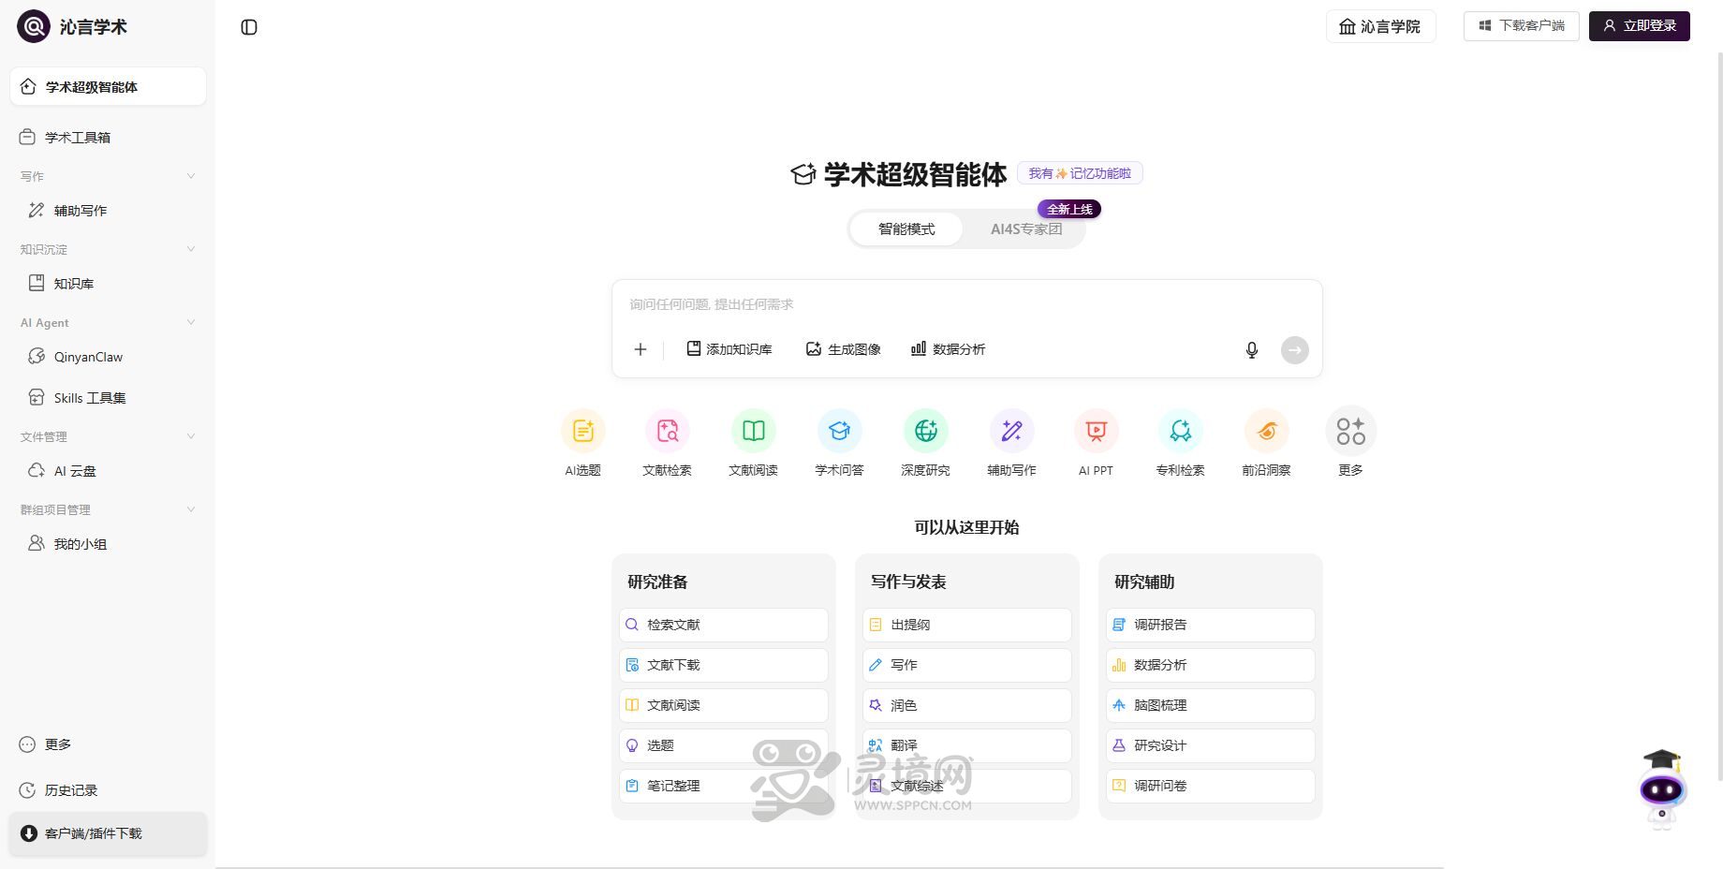Open Skills 工具集 in the sidebar
The width and height of the screenshot is (1723, 869).
(108, 398)
